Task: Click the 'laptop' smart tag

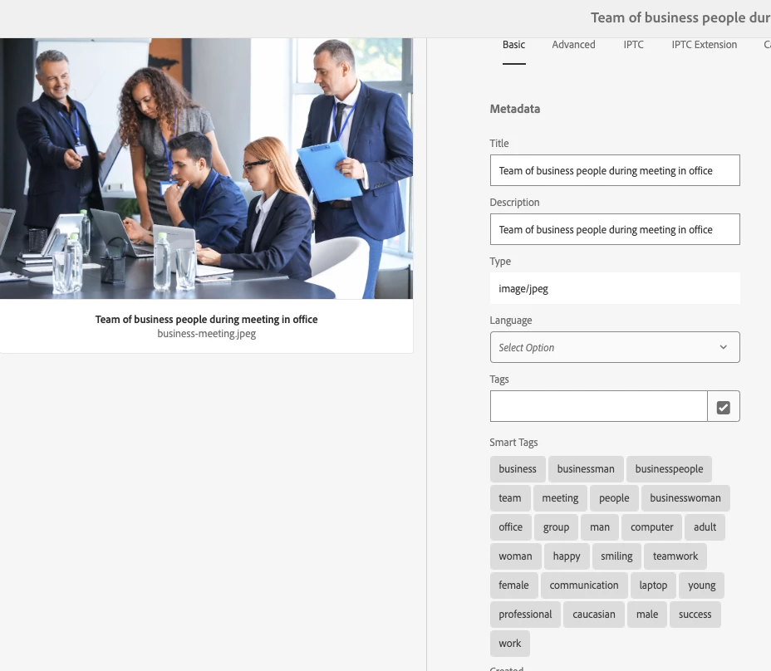Action: [x=653, y=585]
